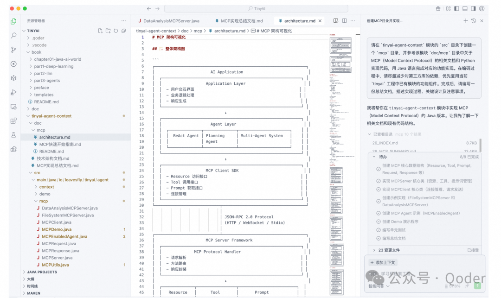Go forward with the navigation arrow
This screenshot has height=298, width=501.
[158, 9]
